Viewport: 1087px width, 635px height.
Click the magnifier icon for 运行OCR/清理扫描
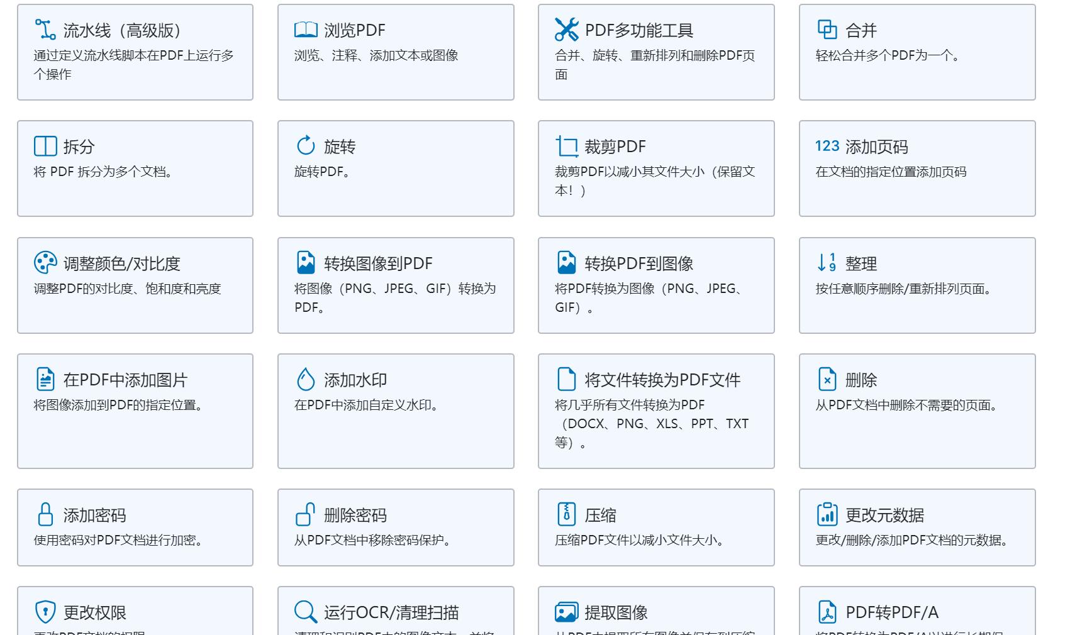tap(306, 612)
